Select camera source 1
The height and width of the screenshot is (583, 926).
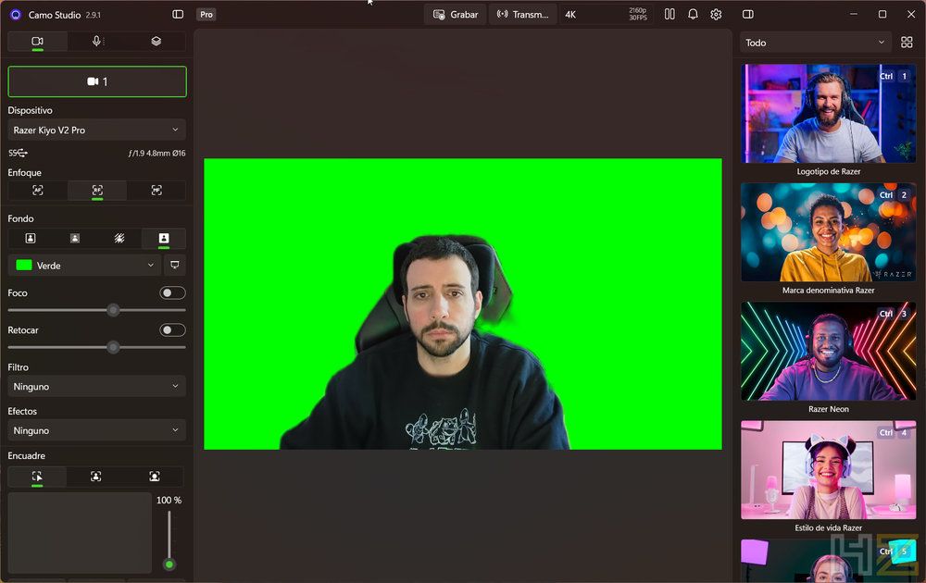(97, 81)
